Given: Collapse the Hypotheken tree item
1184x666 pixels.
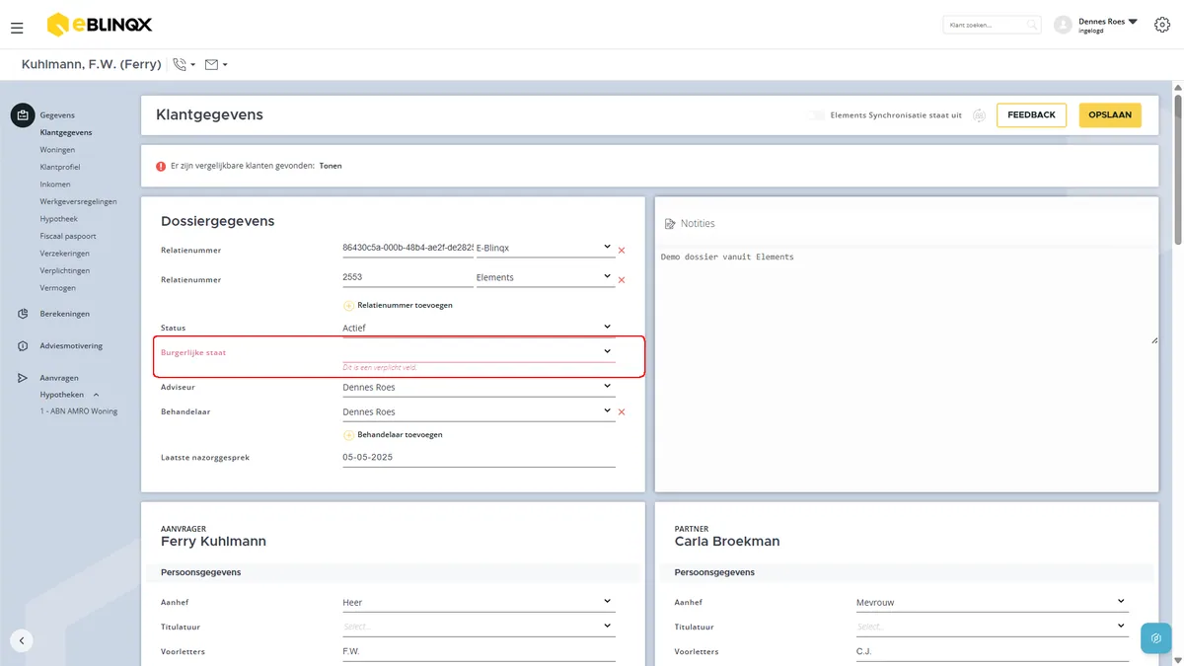Looking at the screenshot, I should (x=96, y=395).
